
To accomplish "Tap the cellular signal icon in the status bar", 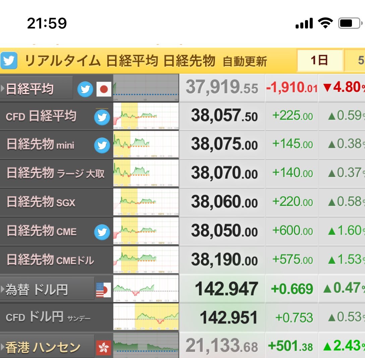I will point(304,22).
